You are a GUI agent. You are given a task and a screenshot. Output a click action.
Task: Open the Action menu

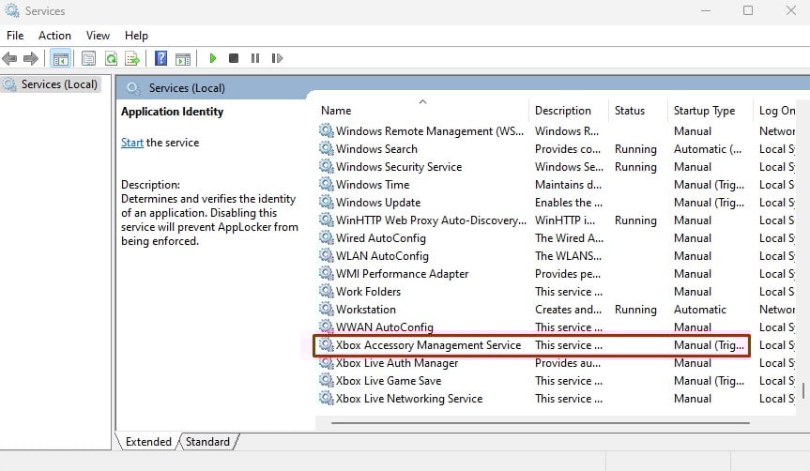point(54,35)
